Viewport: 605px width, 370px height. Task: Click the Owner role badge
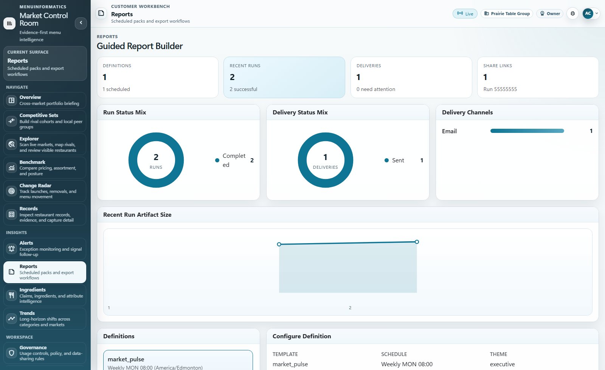coord(550,14)
